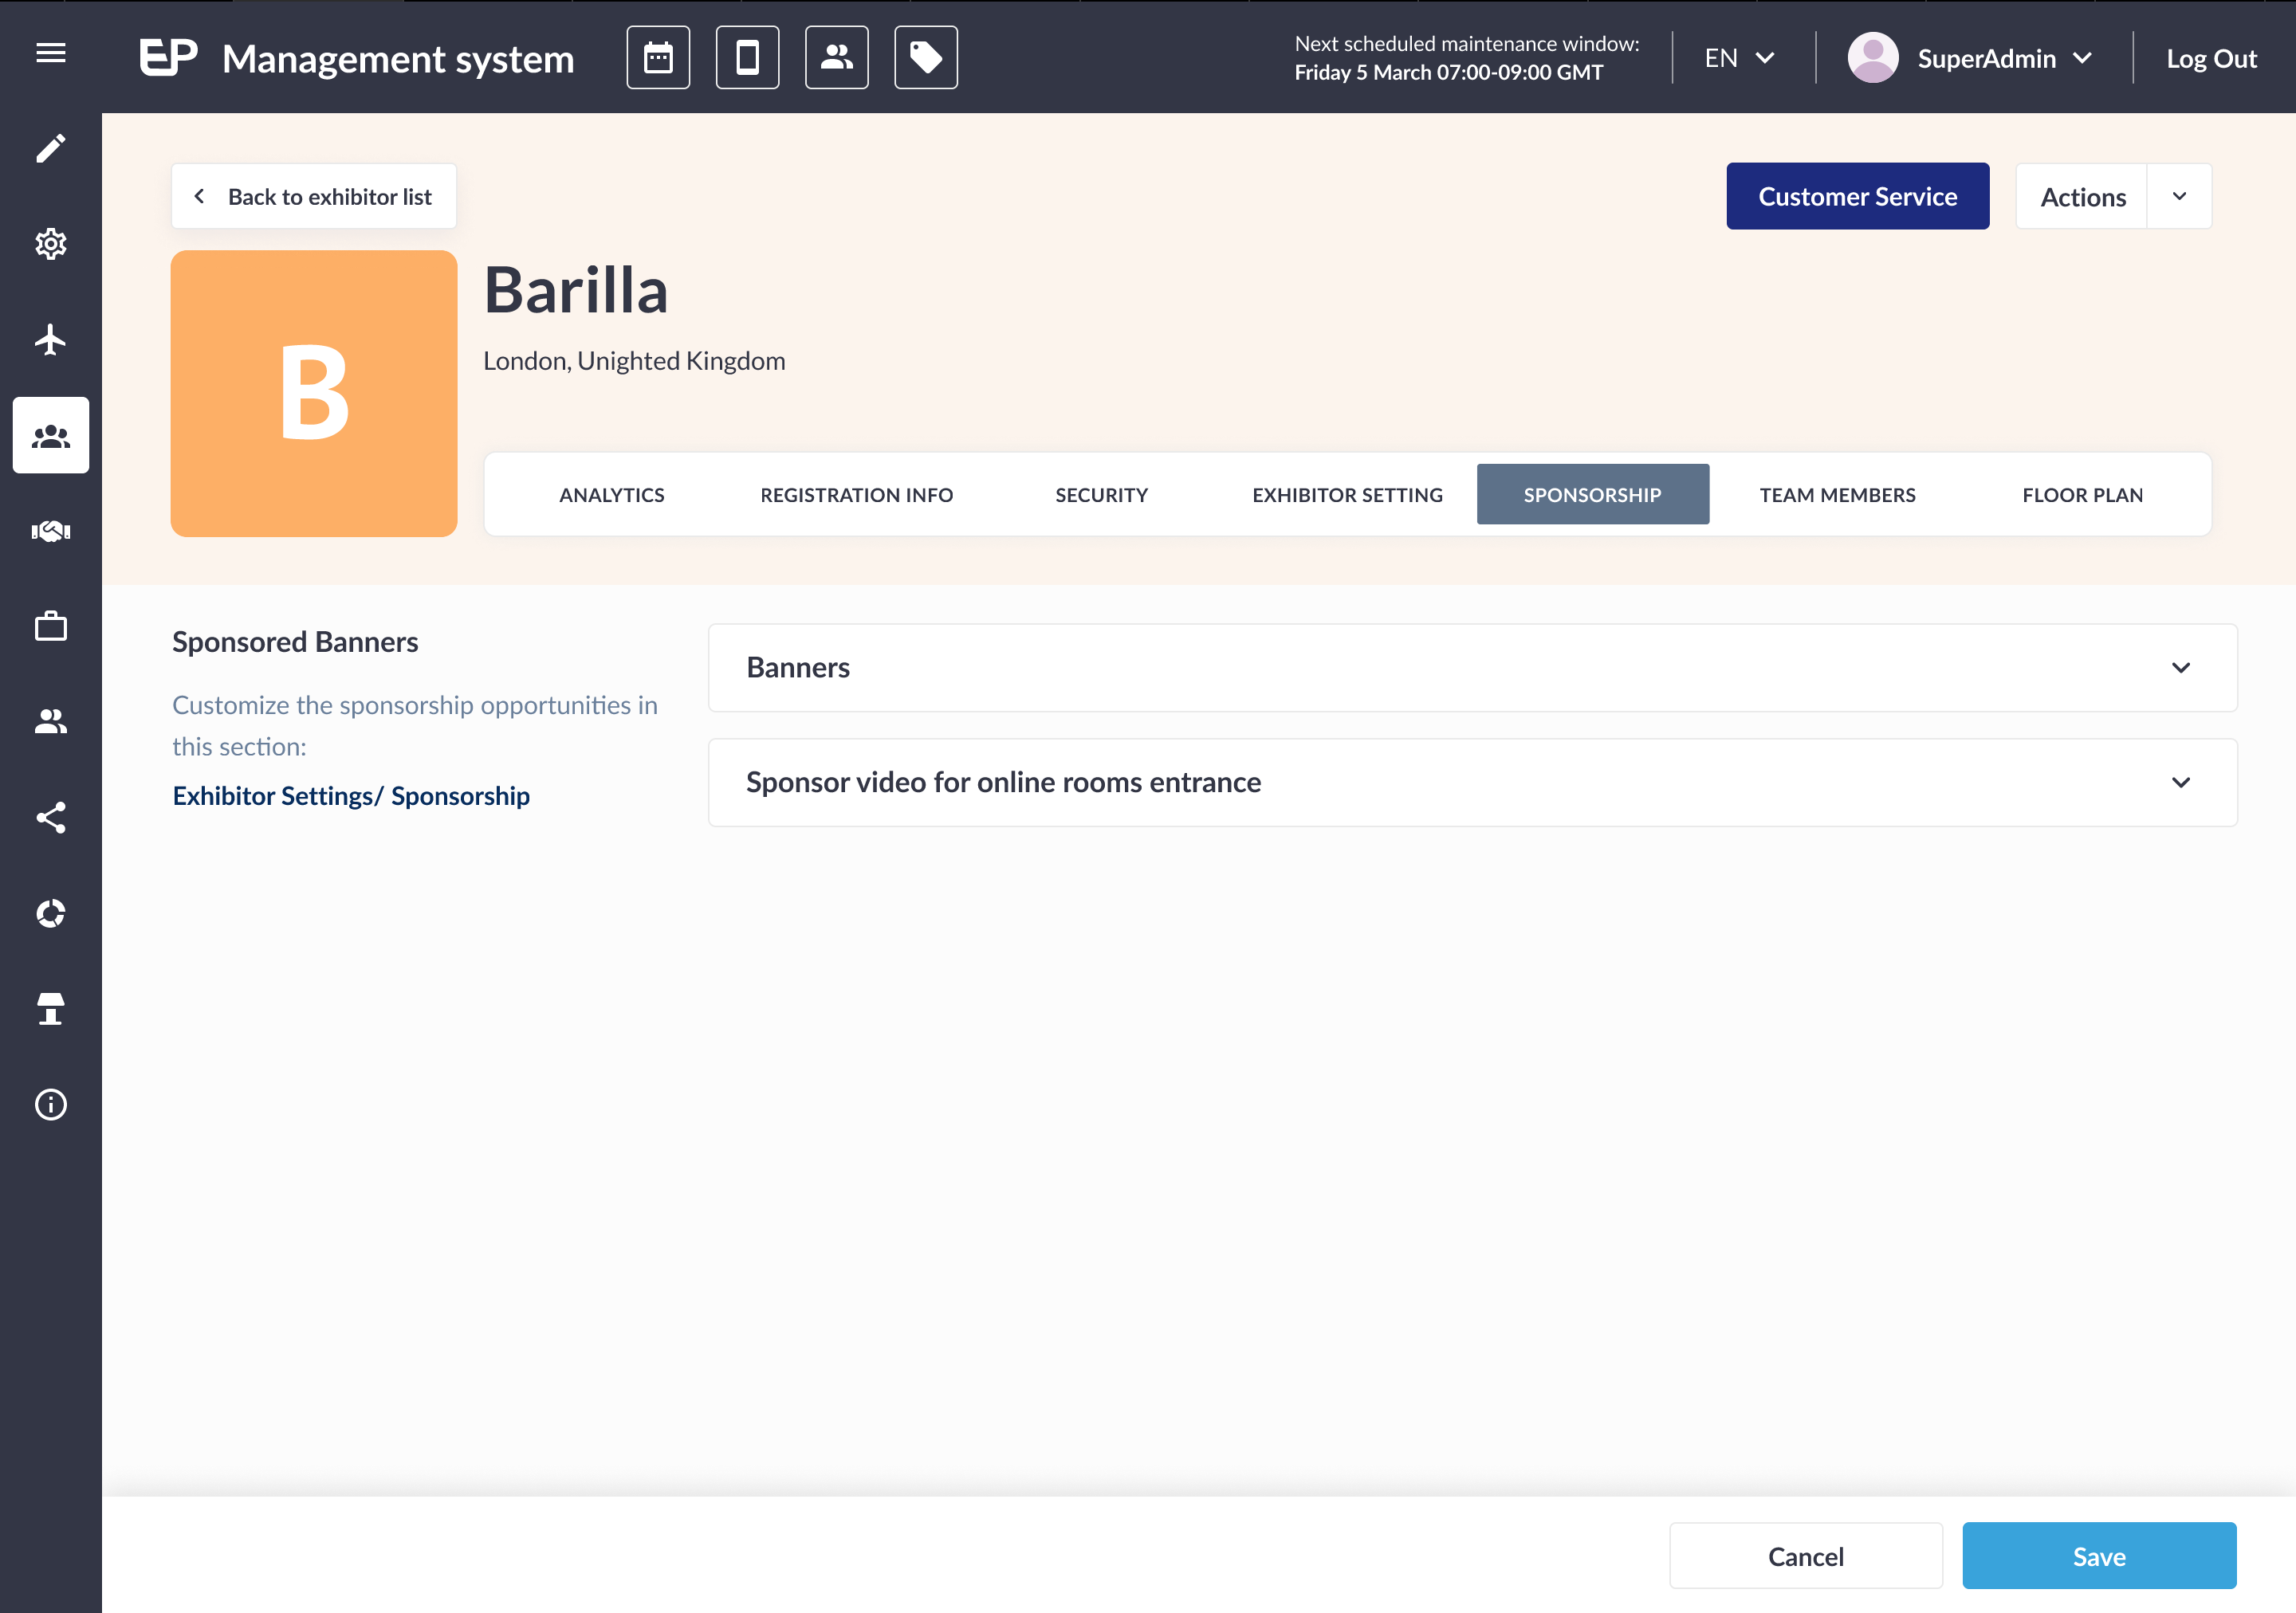Click Back to exhibitor list
Screen dimensions: 2296x1613
[314, 197]
